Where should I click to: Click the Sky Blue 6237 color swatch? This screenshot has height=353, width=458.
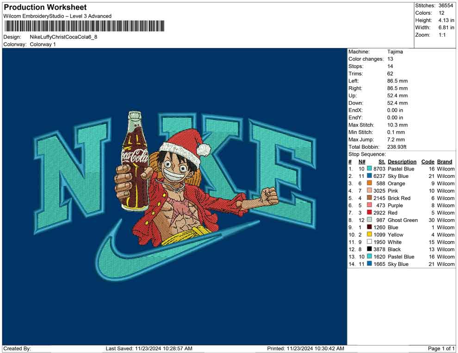(370, 176)
